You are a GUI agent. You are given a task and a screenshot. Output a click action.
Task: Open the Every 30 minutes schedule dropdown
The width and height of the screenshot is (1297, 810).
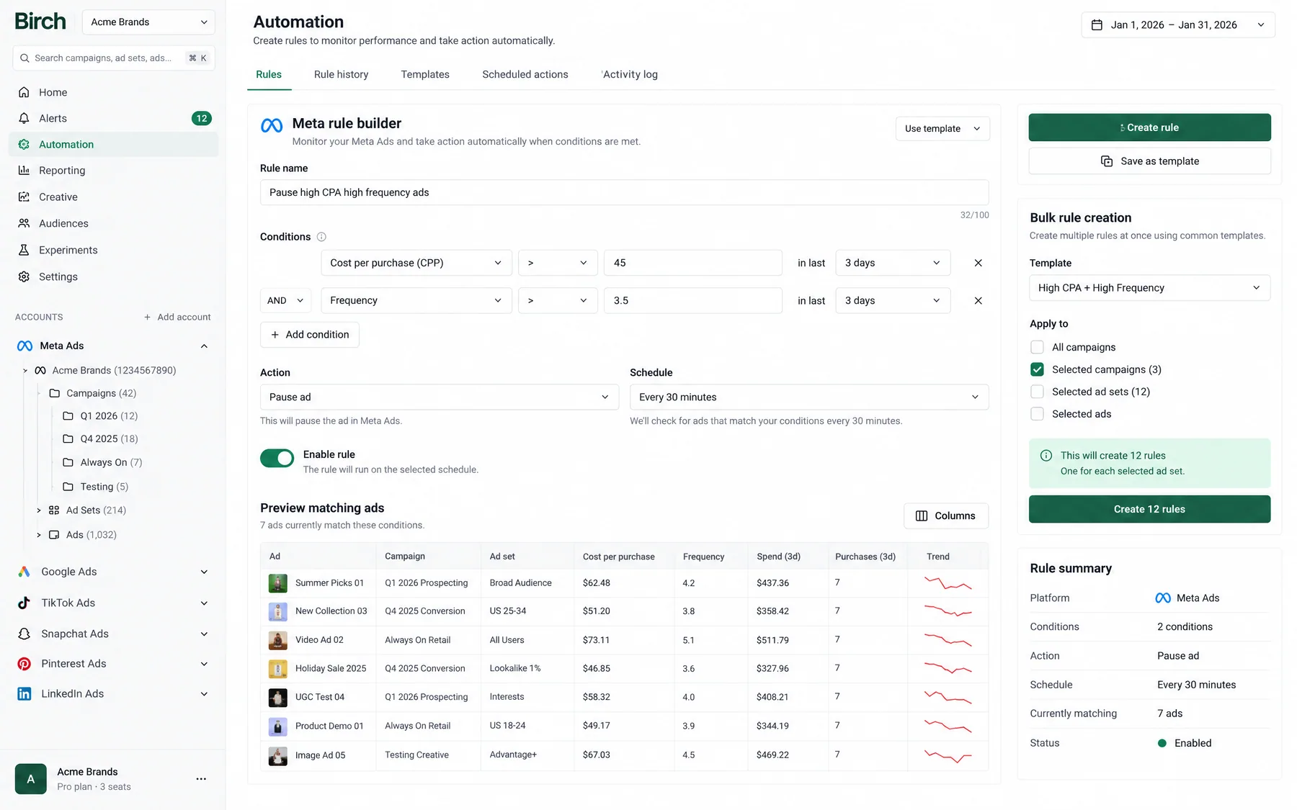click(x=808, y=397)
